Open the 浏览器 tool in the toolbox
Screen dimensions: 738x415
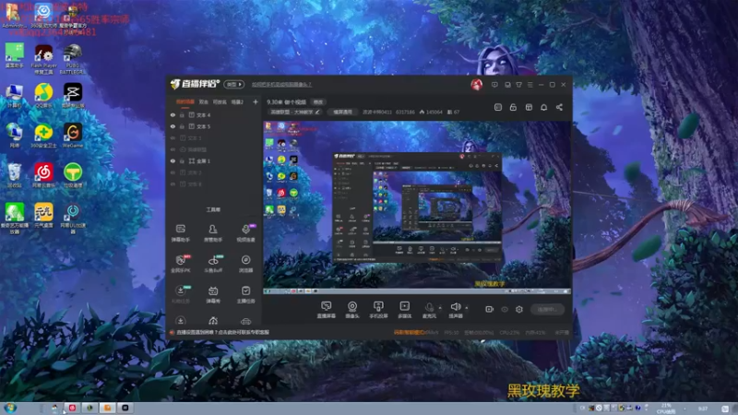tap(245, 264)
